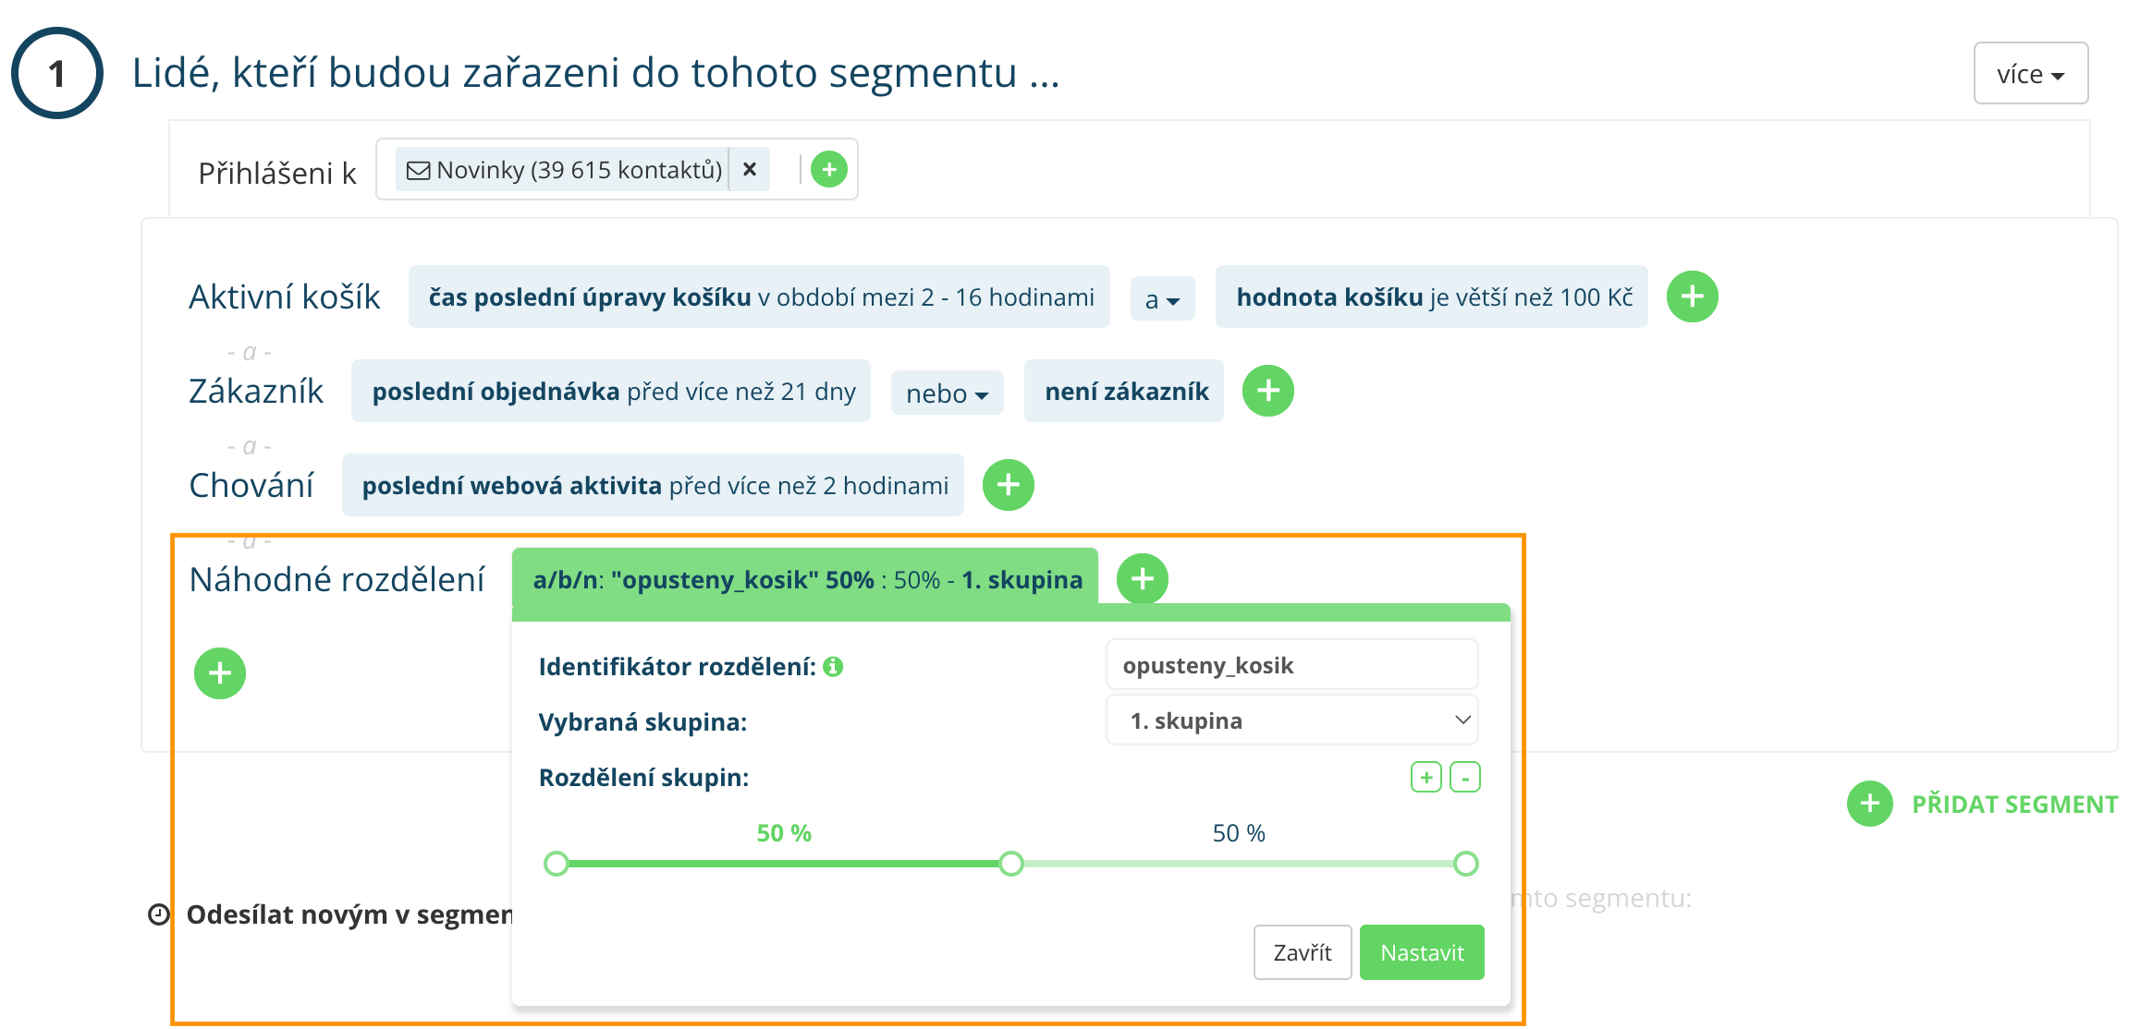Image resolution: width=2141 pixels, height=1029 pixels.
Task: Add condition to Chování row
Action: [1008, 485]
